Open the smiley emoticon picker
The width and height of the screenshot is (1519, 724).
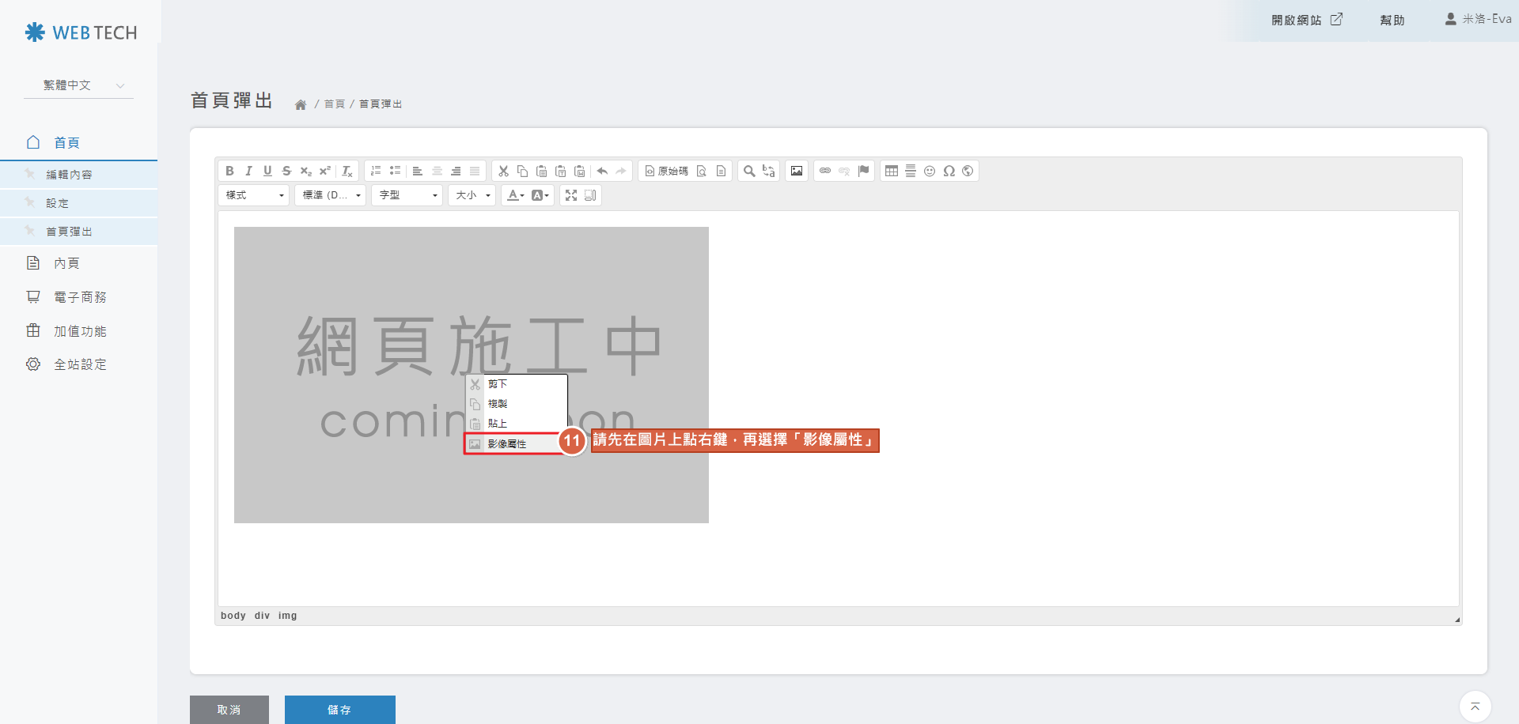pos(930,171)
